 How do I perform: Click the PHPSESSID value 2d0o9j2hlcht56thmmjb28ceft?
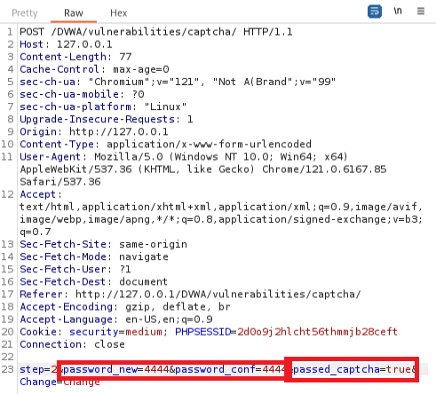[317, 332]
